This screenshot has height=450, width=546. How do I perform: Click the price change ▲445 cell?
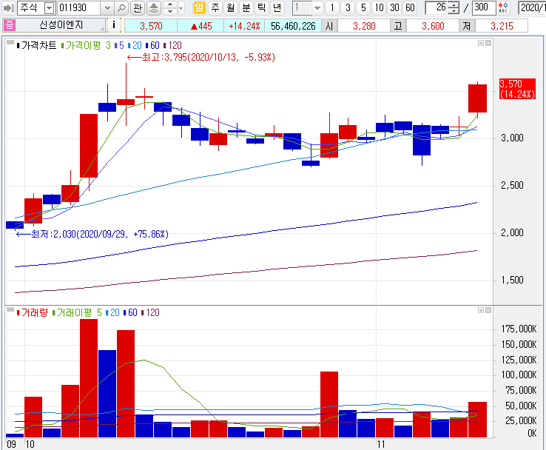click(x=201, y=26)
